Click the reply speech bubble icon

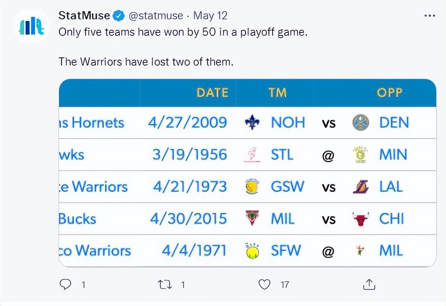65,284
